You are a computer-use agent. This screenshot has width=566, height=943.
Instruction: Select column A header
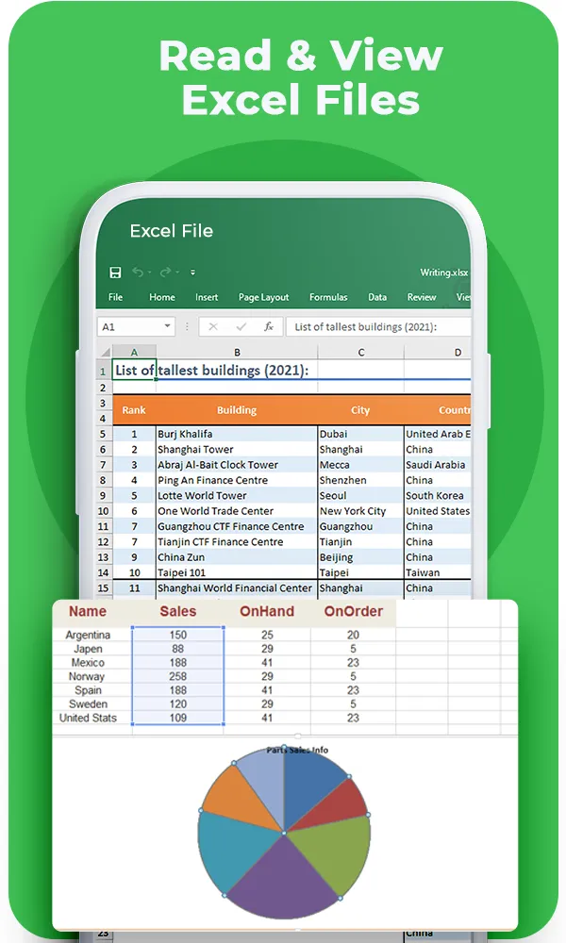pos(134,352)
